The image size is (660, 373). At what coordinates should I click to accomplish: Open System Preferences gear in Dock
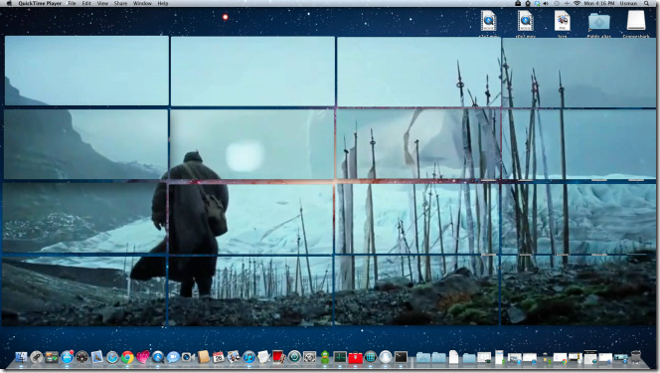point(309,357)
